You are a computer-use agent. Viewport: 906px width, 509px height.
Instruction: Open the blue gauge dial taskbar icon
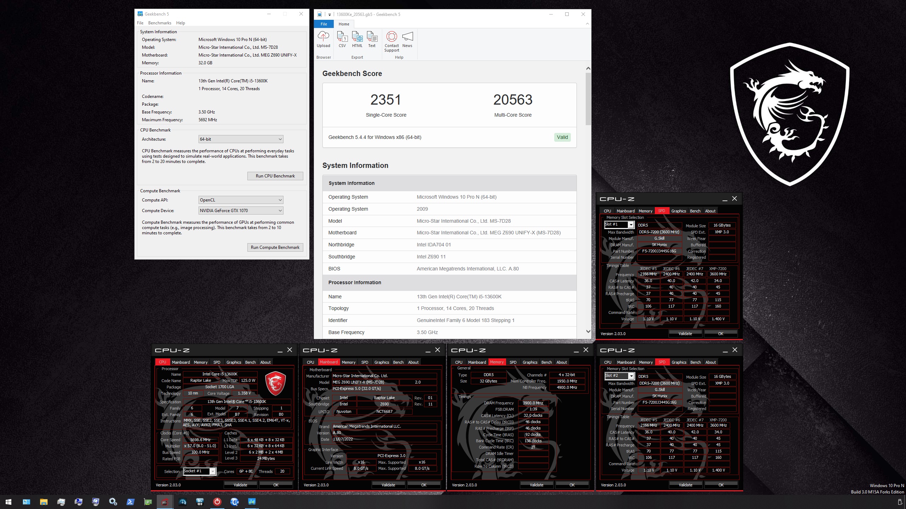pos(182,502)
